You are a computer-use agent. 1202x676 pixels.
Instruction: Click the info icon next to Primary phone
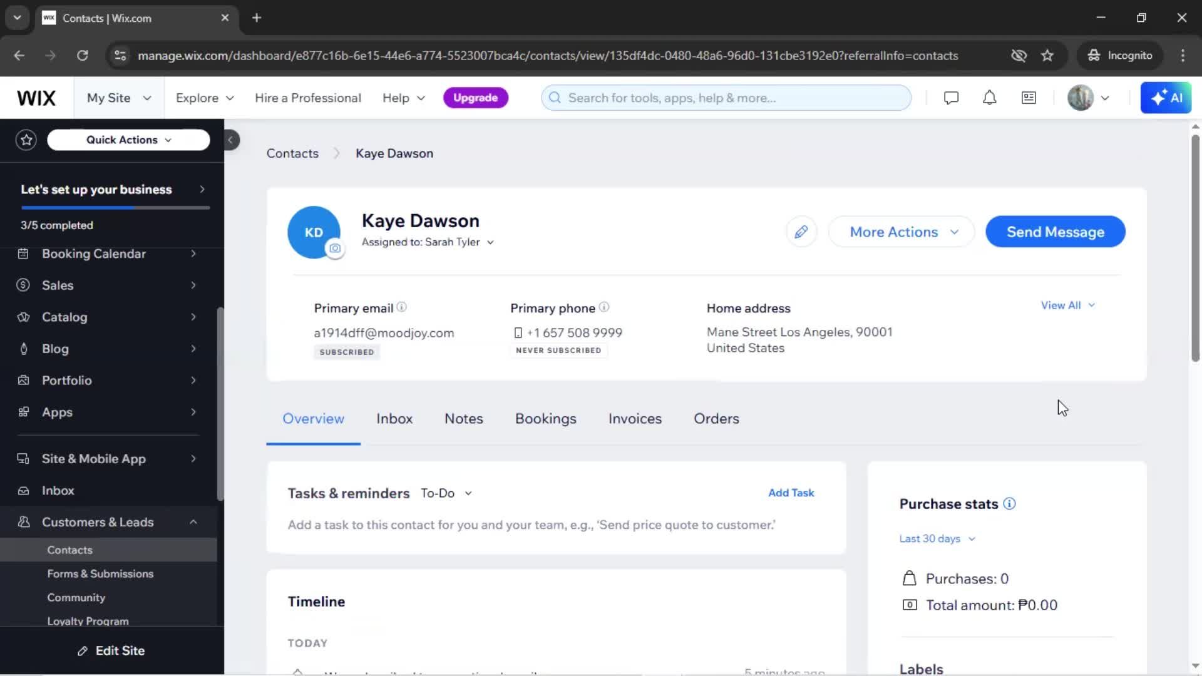[x=604, y=307]
